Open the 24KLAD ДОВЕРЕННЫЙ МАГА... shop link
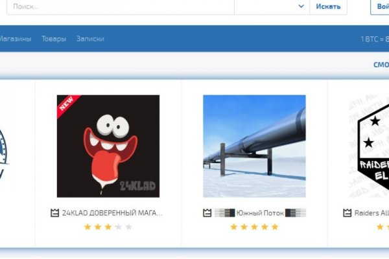Image resolution: width=389 pixels, height=259 pixels. click(112, 212)
